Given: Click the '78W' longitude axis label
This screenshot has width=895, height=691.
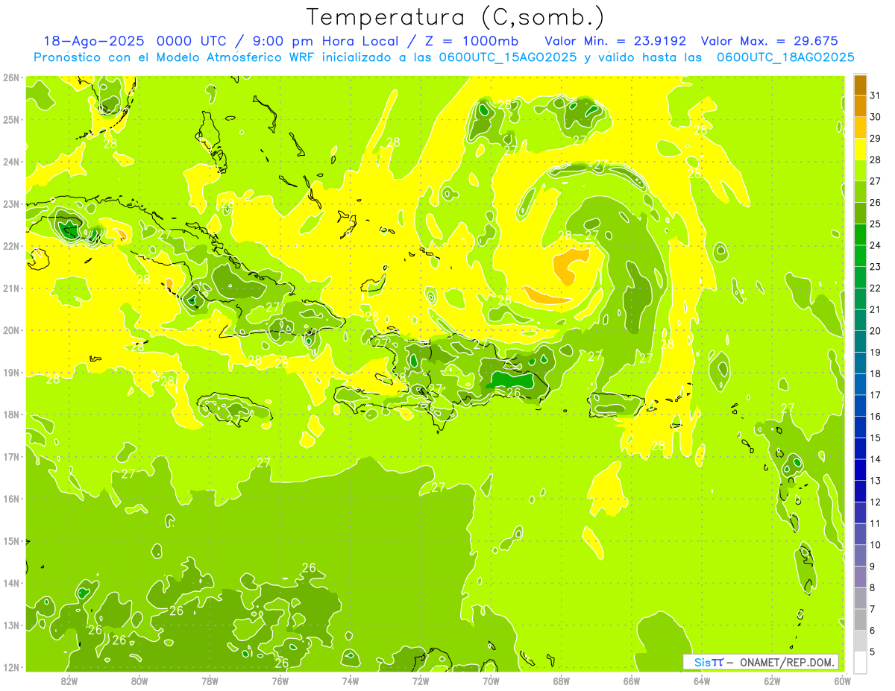Looking at the screenshot, I should click(x=210, y=681).
